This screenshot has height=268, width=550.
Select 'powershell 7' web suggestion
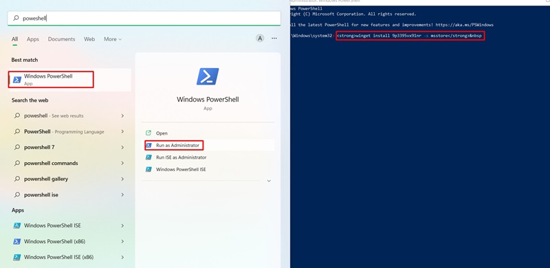pyautogui.click(x=69, y=147)
